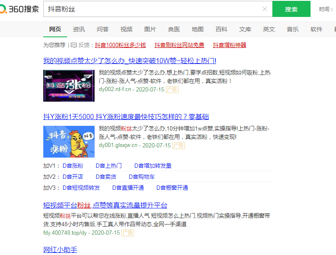This screenshot has height=255, width=336.
Task: Open the D音涨粉 sublink
Action: (73, 166)
